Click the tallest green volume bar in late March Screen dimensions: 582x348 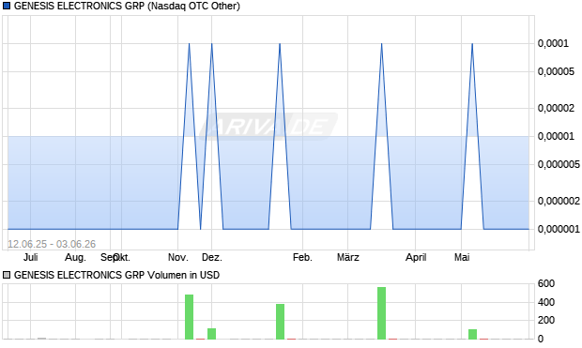pos(381,313)
